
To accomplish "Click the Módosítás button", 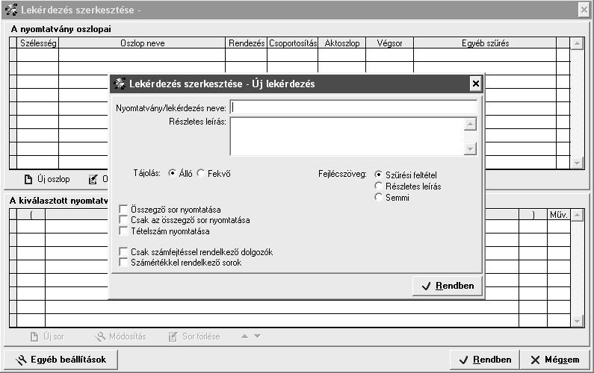I will pyautogui.click(x=121, y=336).
